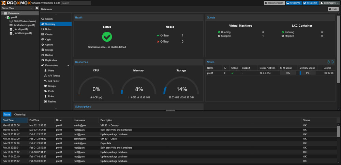
Task: Collapse the pve01 tree node
Action: click(x=5, y=17)
